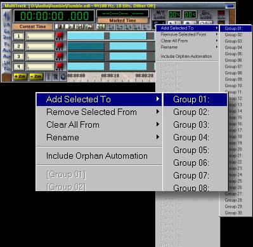Screen dimensions: 253x247
Task: Click the -Zm zoom out button
Action: click(x=36, y=76)
